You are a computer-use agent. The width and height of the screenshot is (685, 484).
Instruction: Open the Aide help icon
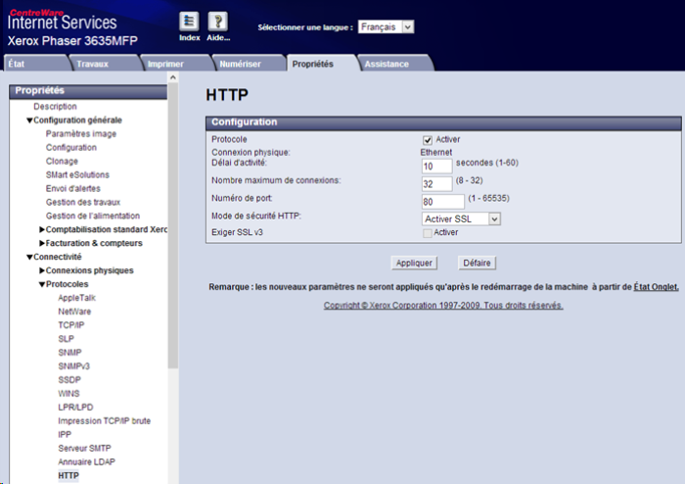click(x=218, y=22)
